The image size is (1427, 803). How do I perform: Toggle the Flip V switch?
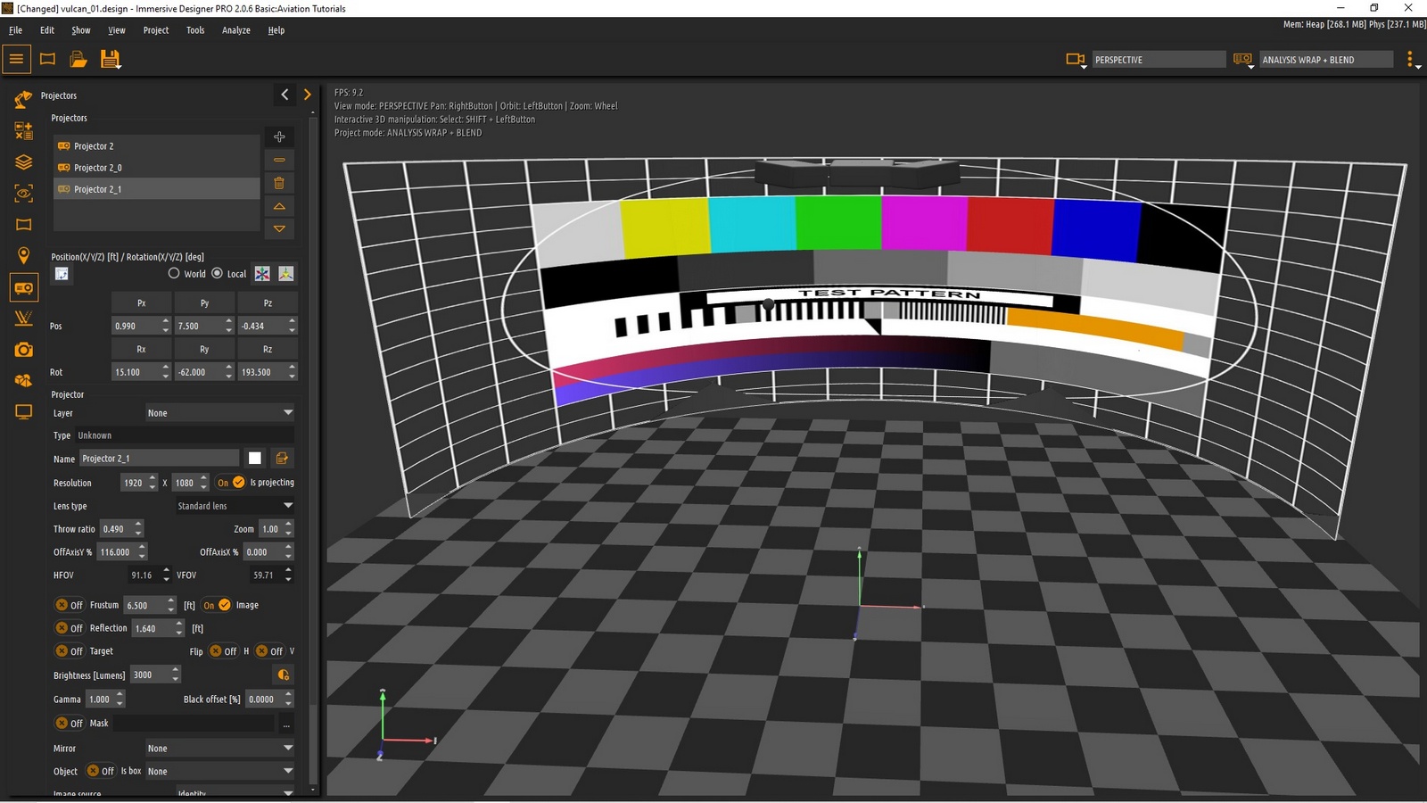[269, 651]
